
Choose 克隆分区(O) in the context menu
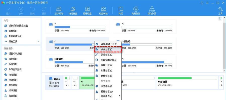tap(108, 65)
